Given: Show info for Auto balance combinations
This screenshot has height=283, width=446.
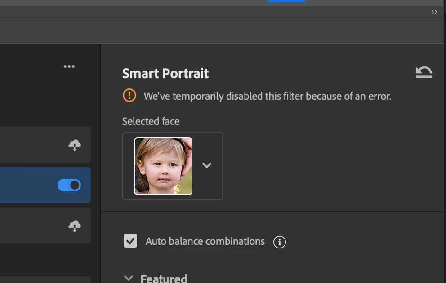Looking at the screenshot, I should click(x=280, y=242).
